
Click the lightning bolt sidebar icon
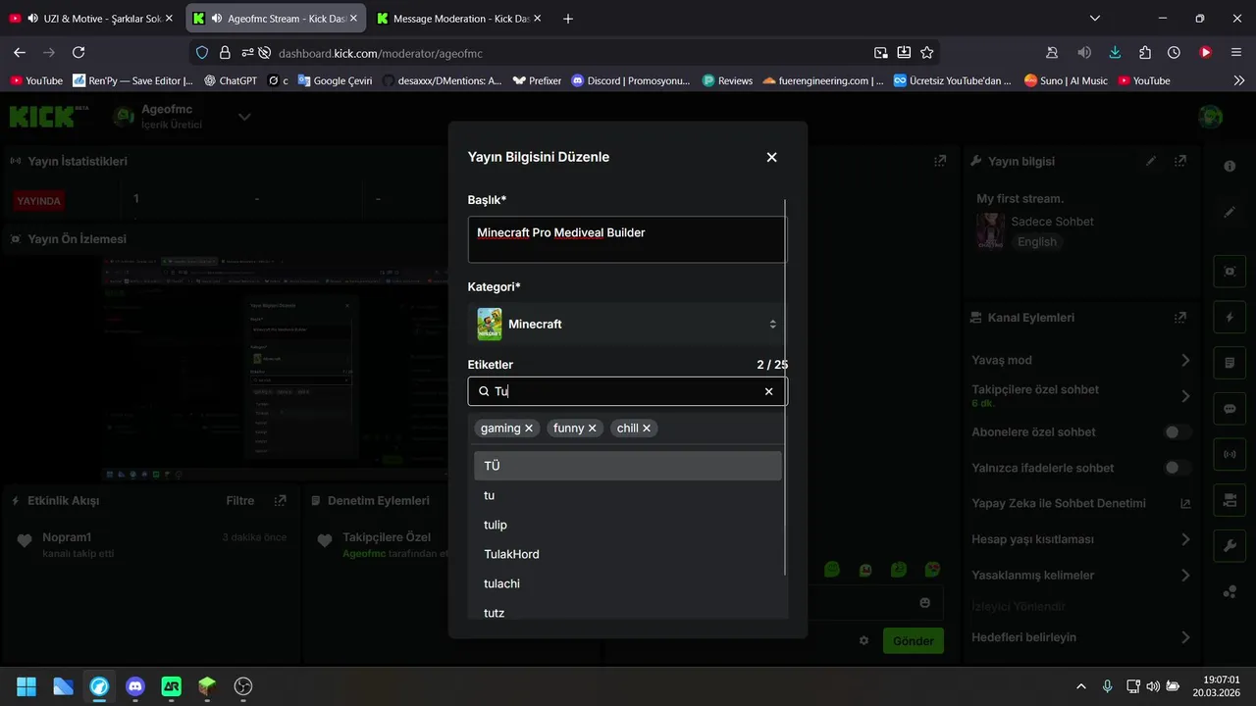pyautogui.click(x=1230, y=318)
